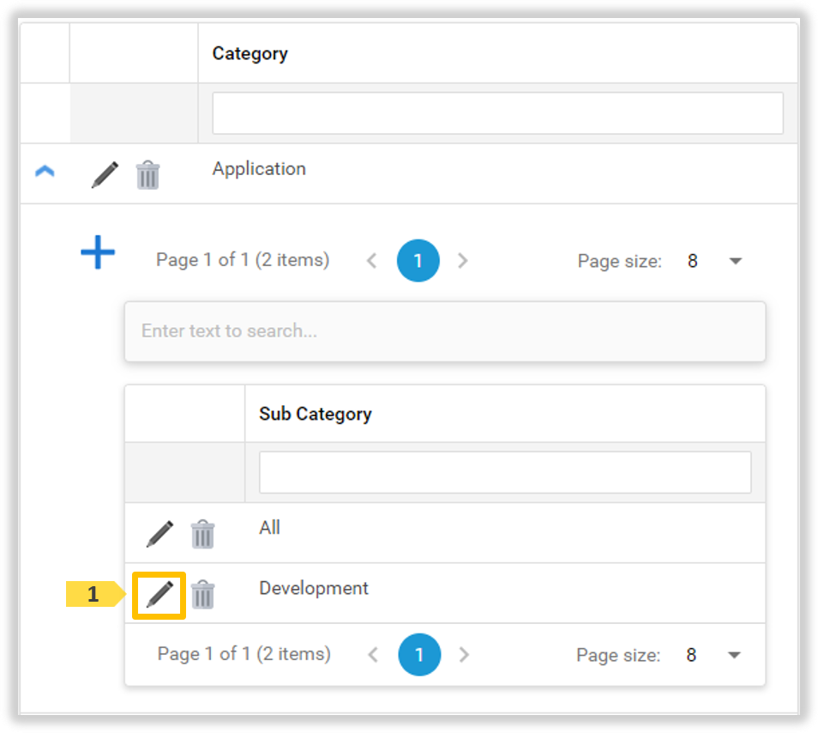
Task: Go to next page in lower pager
Action: 464,655
